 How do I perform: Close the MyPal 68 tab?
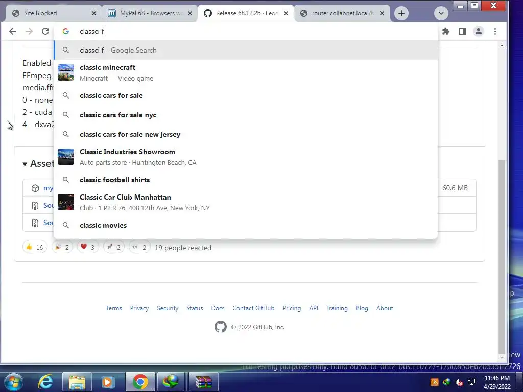coord(190,13)
